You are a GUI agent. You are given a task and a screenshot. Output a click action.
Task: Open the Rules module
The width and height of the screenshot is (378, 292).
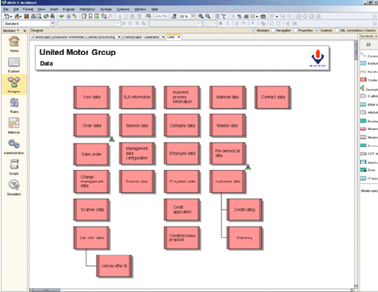tap(14, 105)
